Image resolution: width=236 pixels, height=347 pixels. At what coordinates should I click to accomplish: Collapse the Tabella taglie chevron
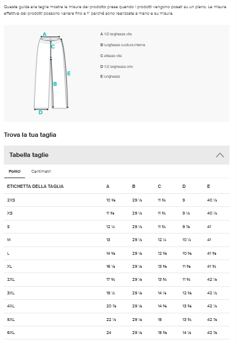[220, 155]
